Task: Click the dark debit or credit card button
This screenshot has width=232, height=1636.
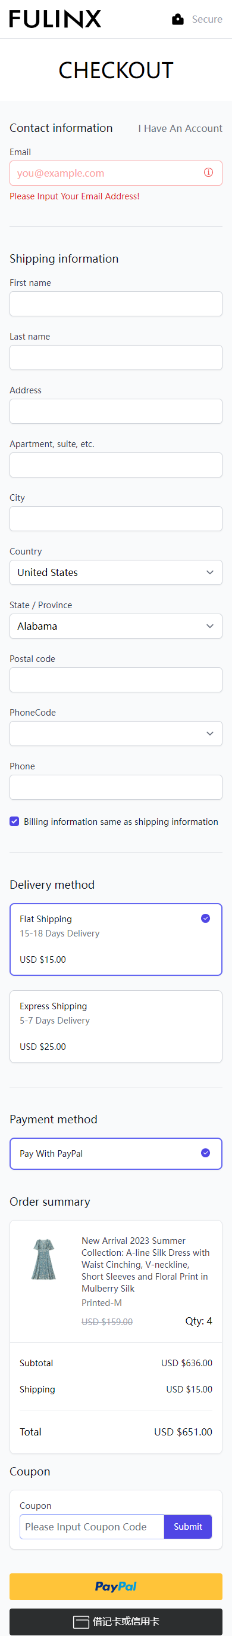Action: tap(115, 1622)
